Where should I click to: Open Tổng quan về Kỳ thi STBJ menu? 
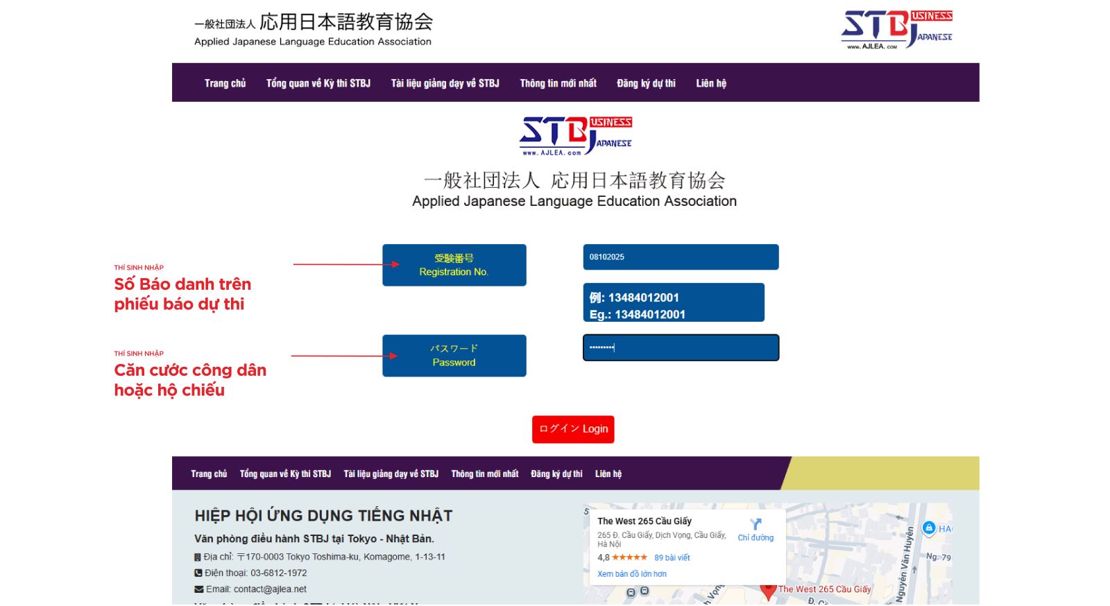click(318, 83)
